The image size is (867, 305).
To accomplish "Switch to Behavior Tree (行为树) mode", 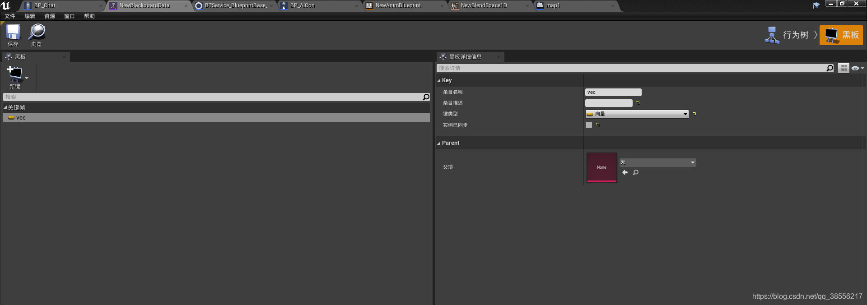I will point(788,35).
